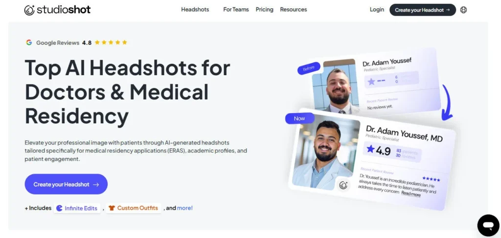501x238 pixels.
Task: Click the purple Create your Headshot button
Action: point(66,184)
